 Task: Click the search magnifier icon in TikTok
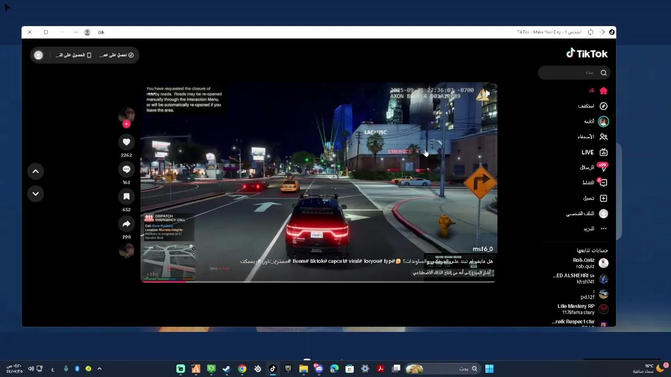point(603,73)
